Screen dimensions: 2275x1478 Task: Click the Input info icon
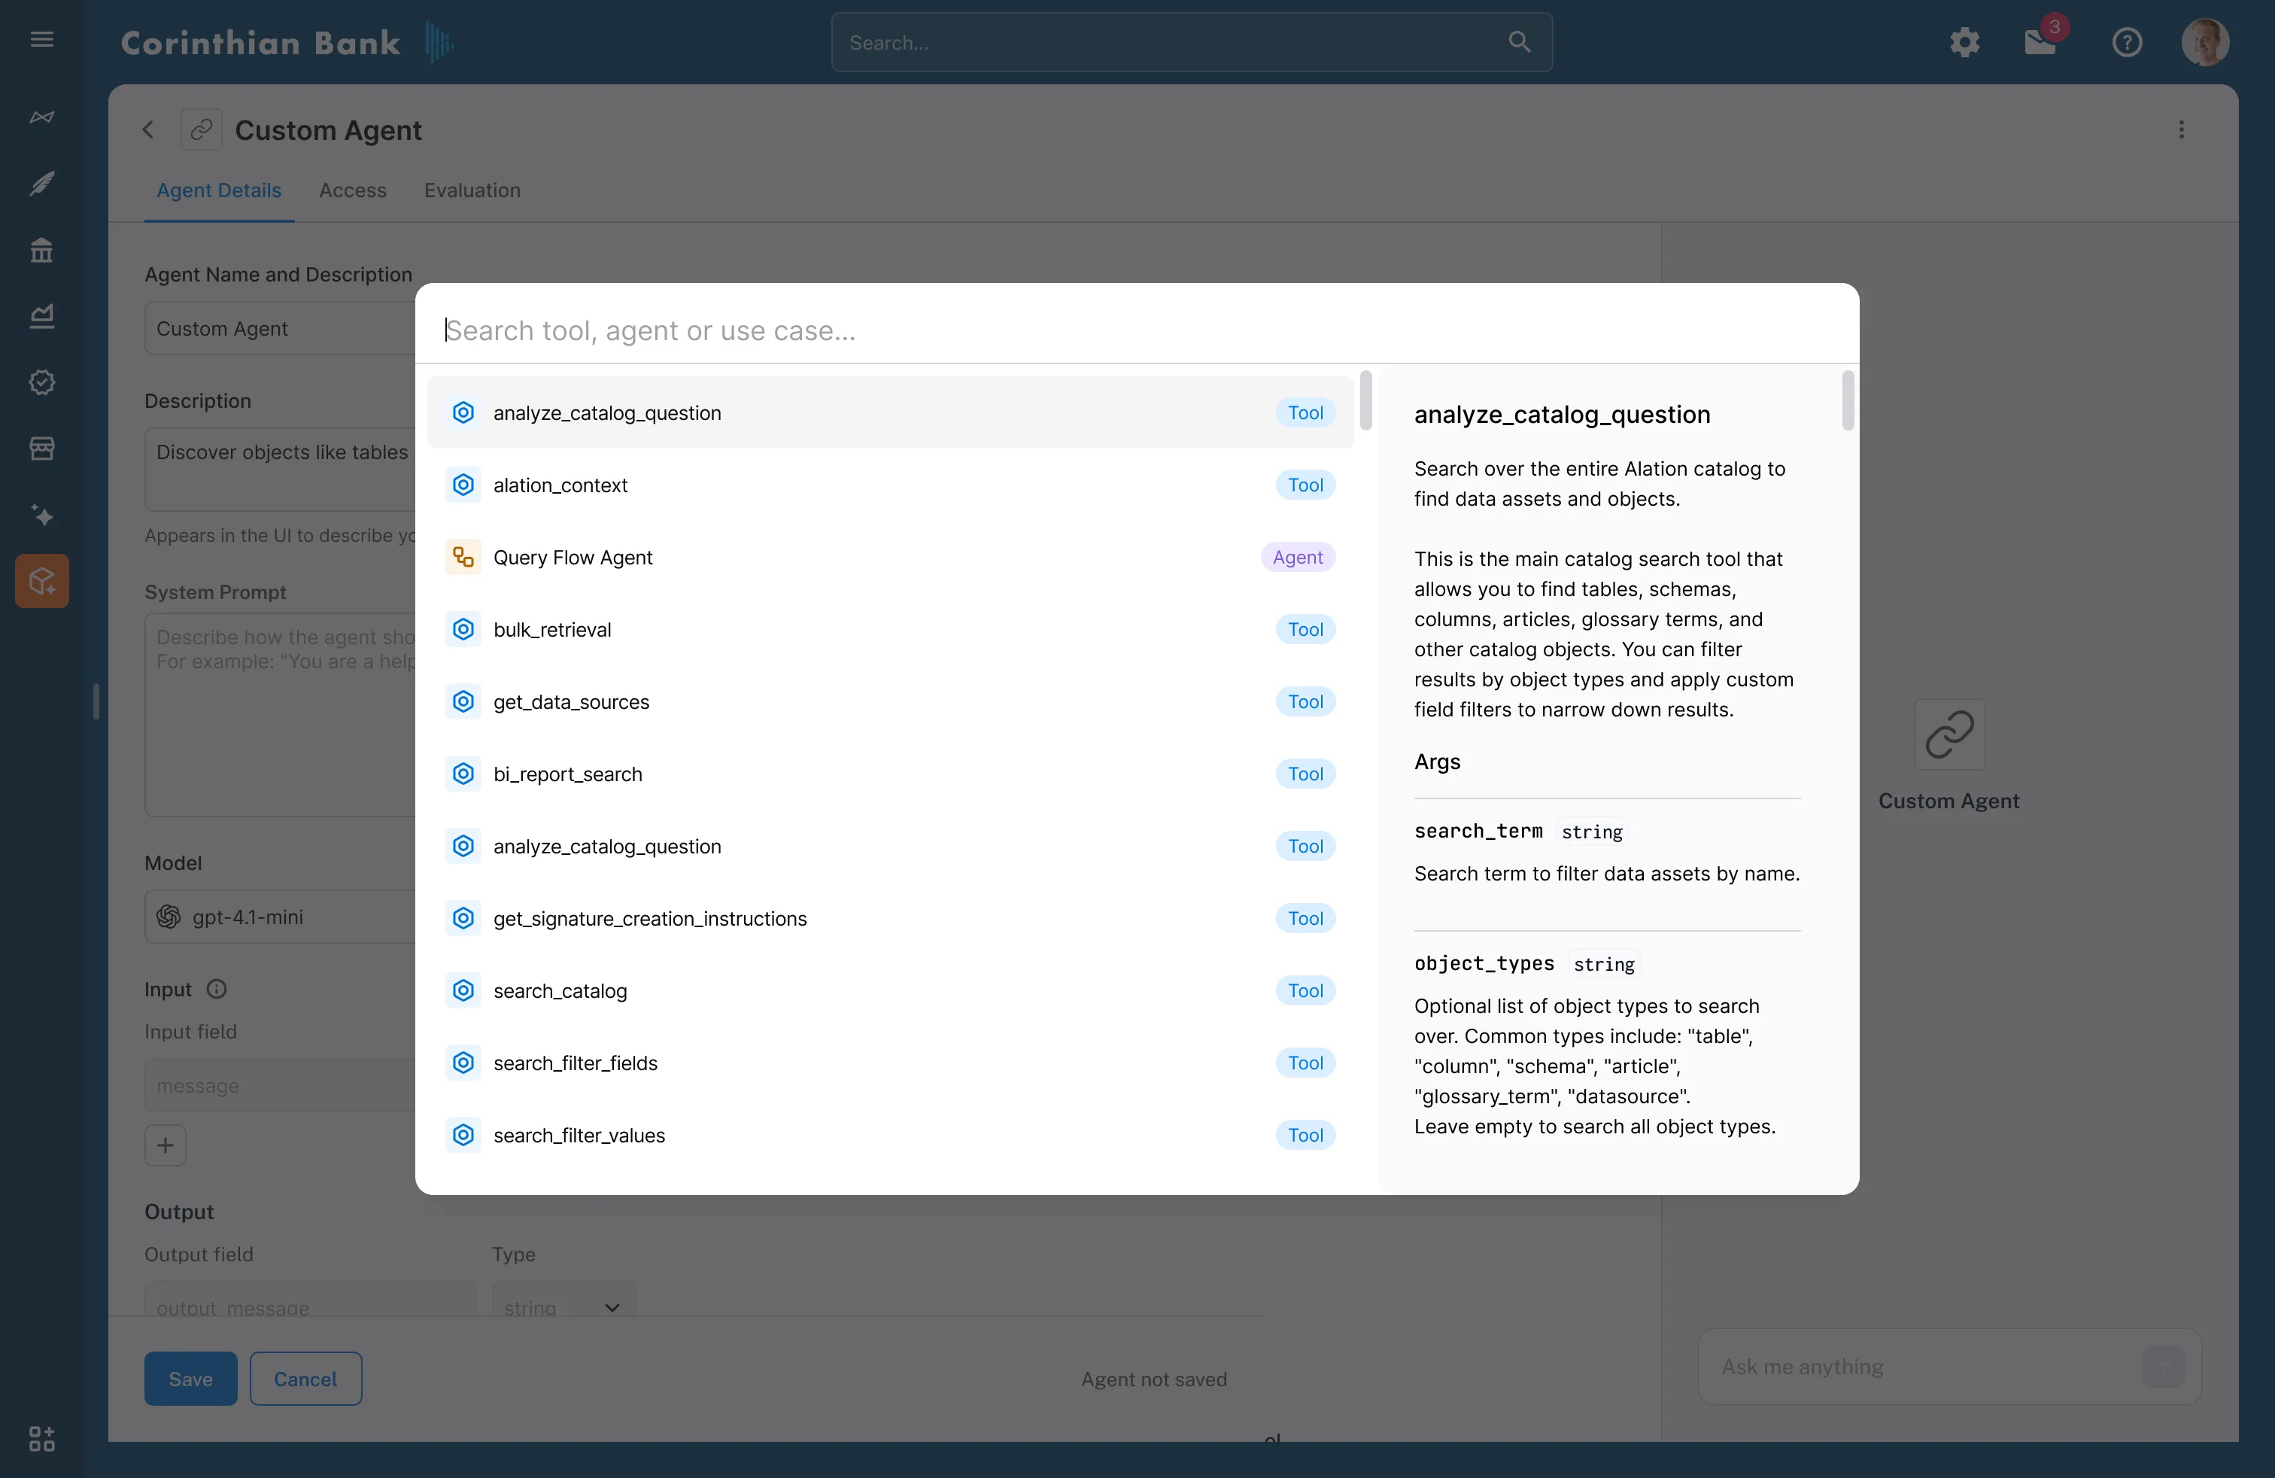coord(217,990)
